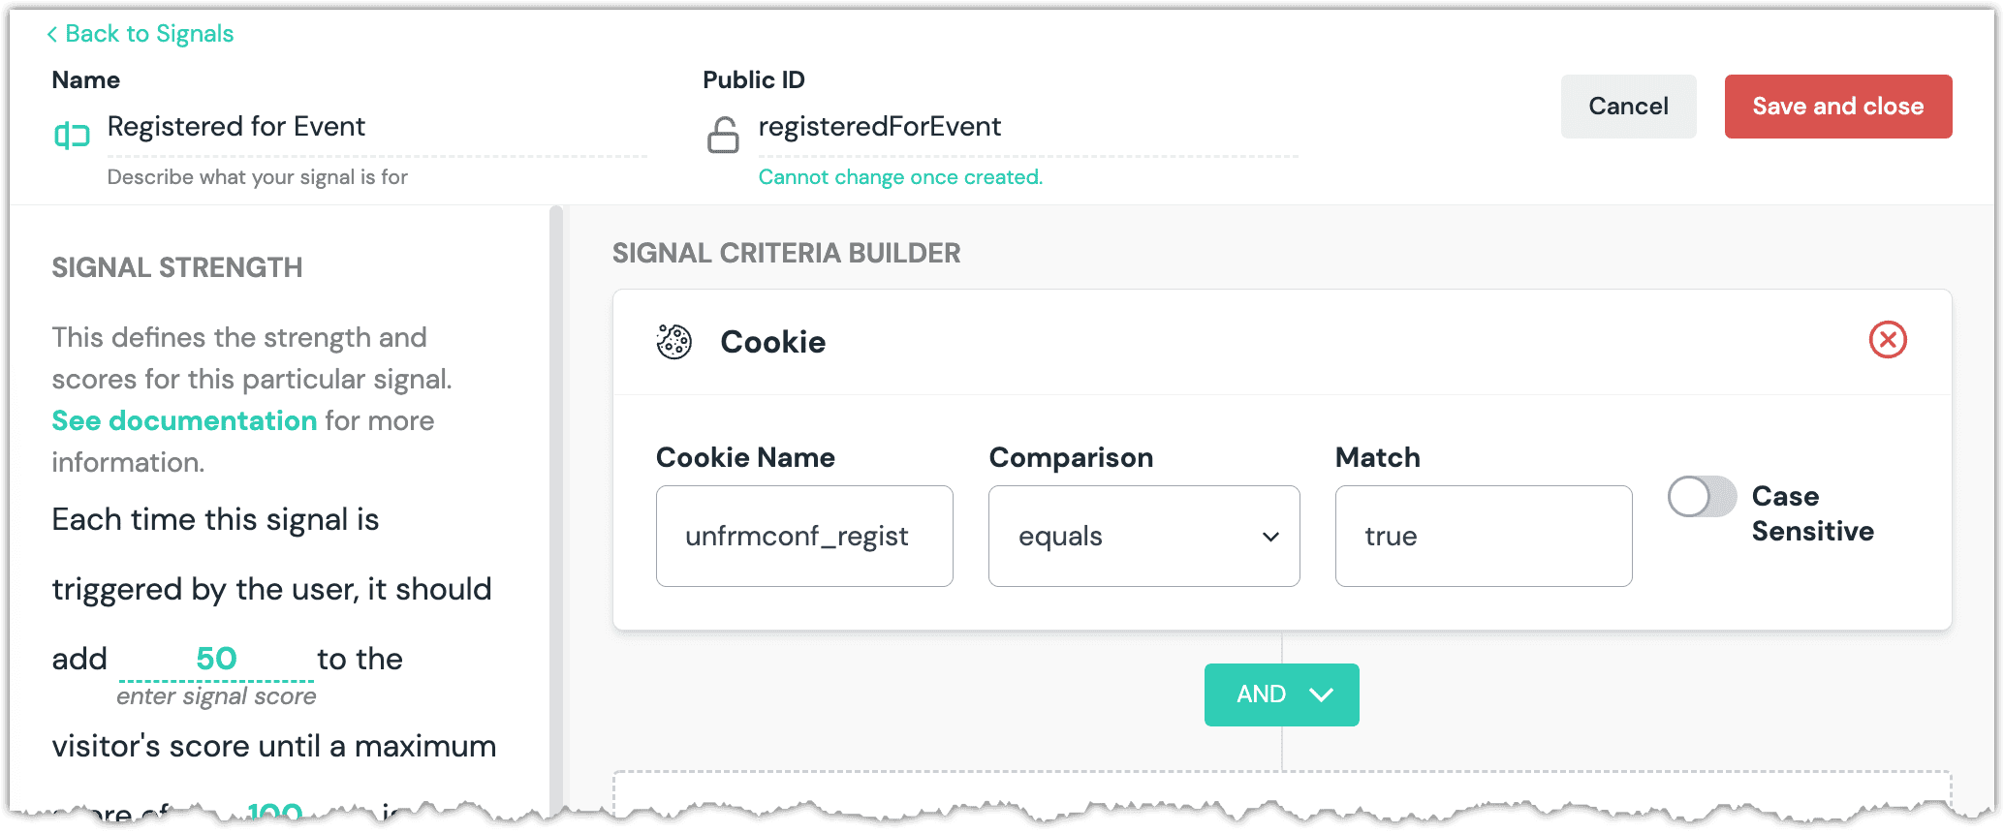Edit the Cookie Name input field

click(803, 537)
